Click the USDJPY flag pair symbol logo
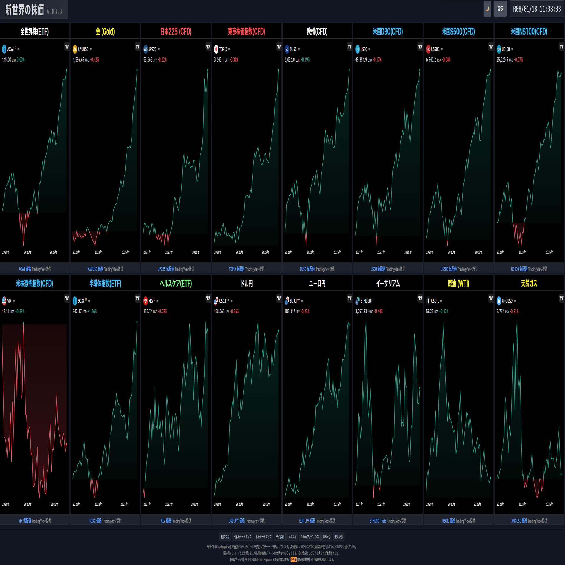The image size is (565, 565). (216, 301)
